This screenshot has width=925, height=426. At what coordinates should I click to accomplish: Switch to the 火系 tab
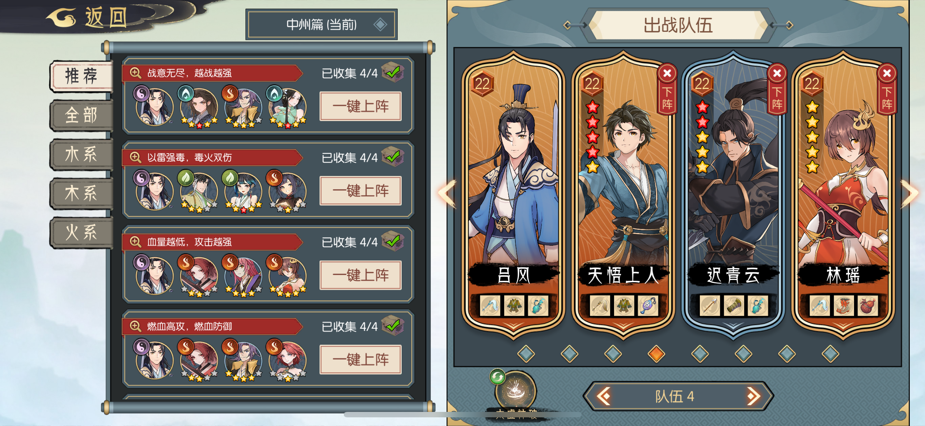81,232
